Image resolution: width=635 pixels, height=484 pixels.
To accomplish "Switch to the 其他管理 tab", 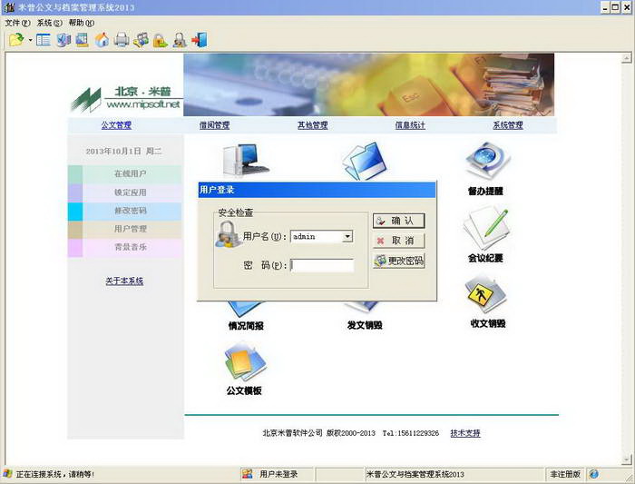I will tap(313, 125).
